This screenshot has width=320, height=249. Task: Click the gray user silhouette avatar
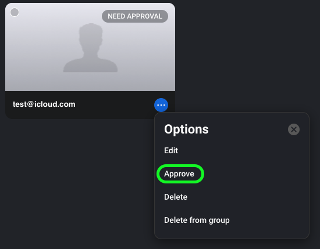(90, 48)
